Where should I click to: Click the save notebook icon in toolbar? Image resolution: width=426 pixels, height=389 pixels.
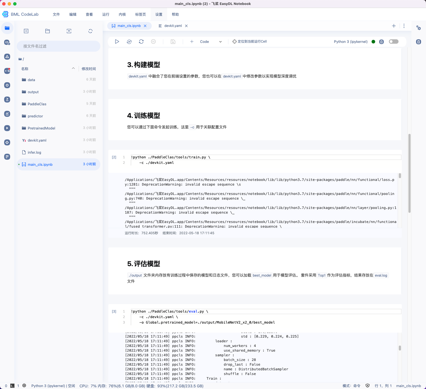point(173,42)
